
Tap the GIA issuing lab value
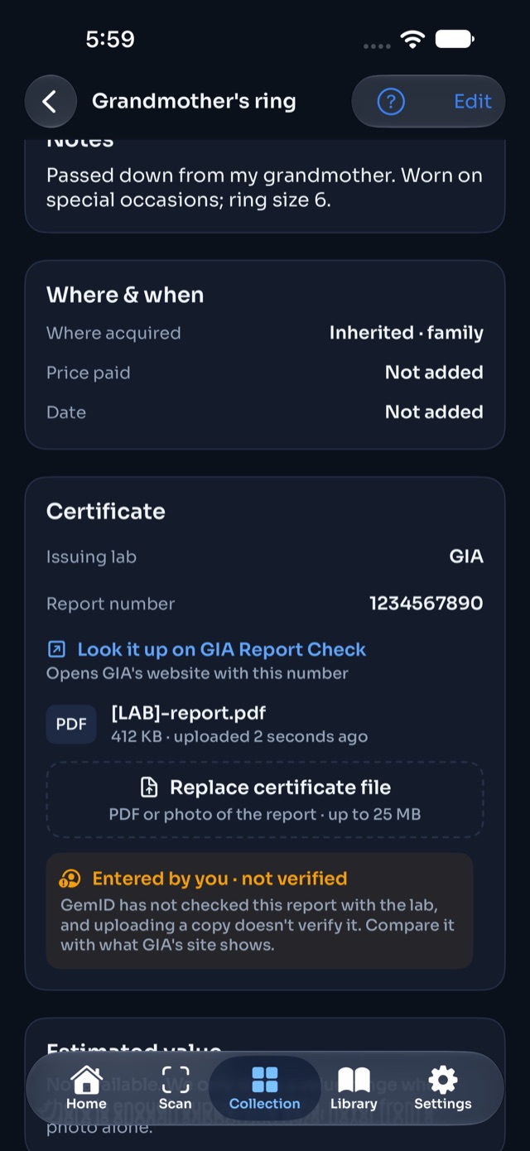(466, 556)
